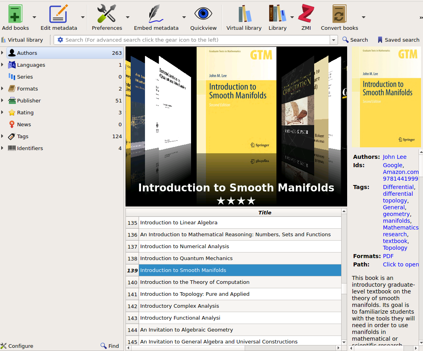The image size is (423, 351).
Task: Open the Amazon.com identifier link
Action: tap(401, 172)
